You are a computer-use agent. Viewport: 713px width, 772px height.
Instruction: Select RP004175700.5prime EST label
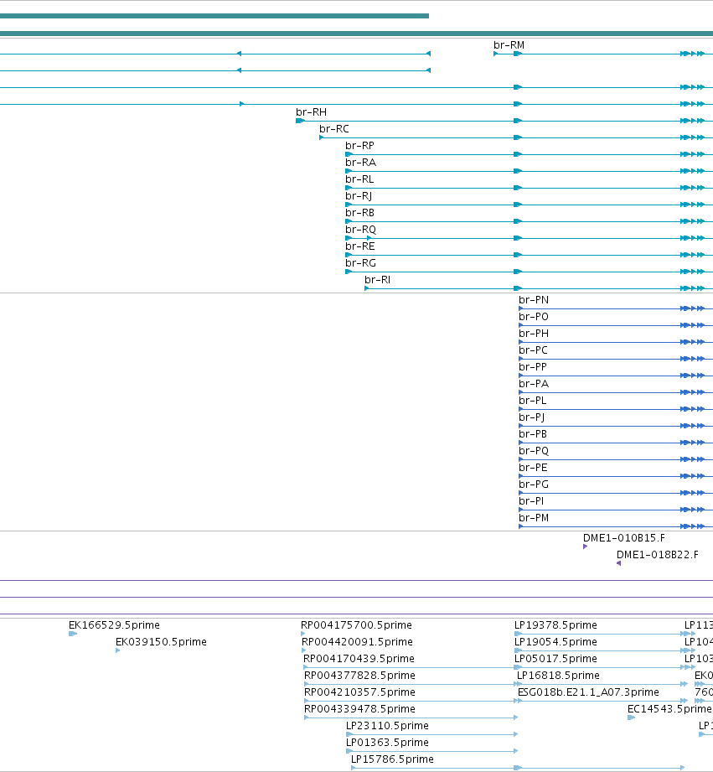click(x=356, y=624)
